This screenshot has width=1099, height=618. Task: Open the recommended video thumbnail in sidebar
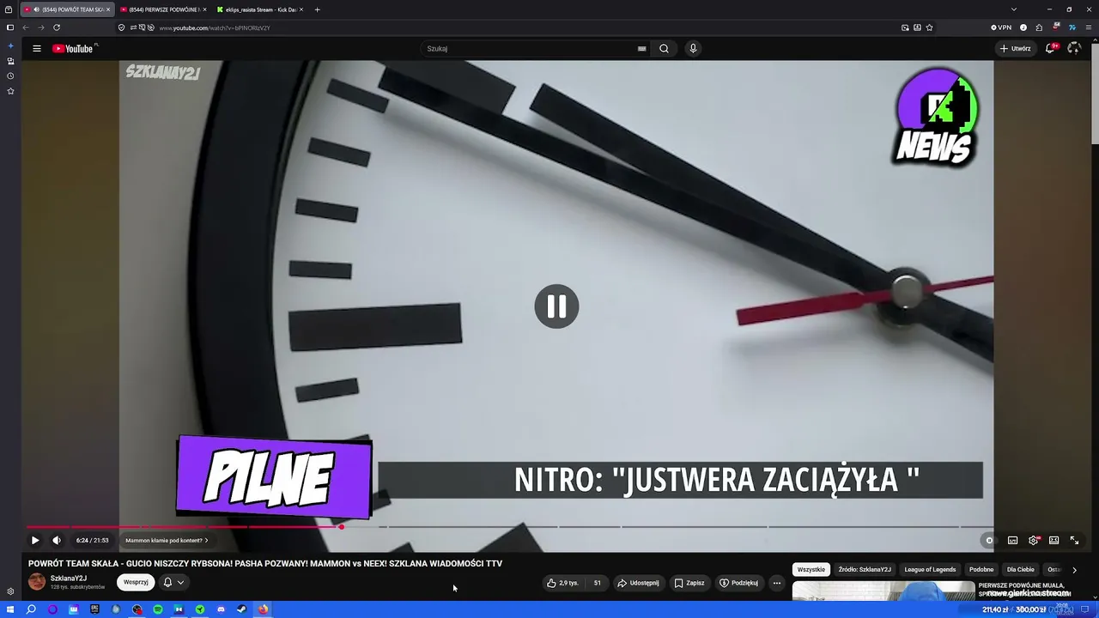pyautogui.click(x=883, y=591)
